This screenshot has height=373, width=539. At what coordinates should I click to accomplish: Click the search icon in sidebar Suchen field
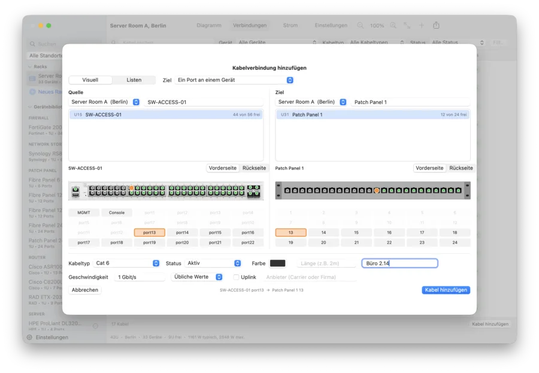point(32,44)
